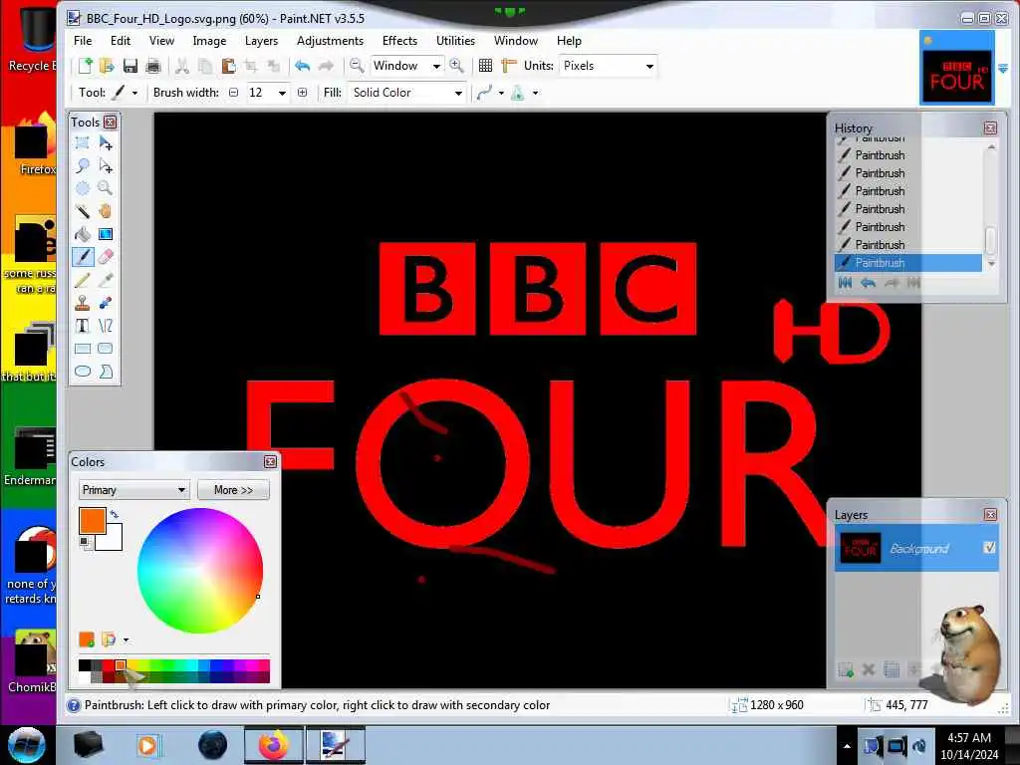
Task: Decrease brush width with minus button
Action: (x=233, y=93)
